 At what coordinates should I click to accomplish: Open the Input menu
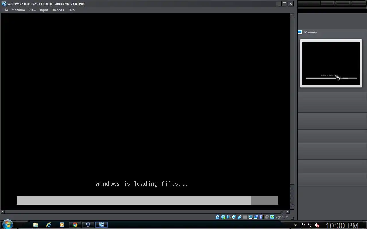tap(44, 10)
